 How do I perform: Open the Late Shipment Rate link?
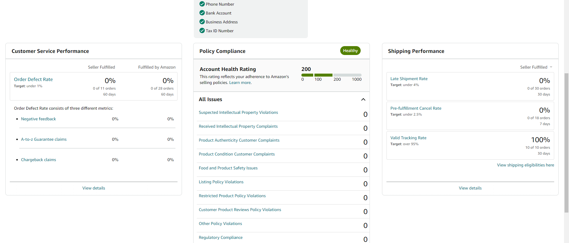[x=409, y=79]
